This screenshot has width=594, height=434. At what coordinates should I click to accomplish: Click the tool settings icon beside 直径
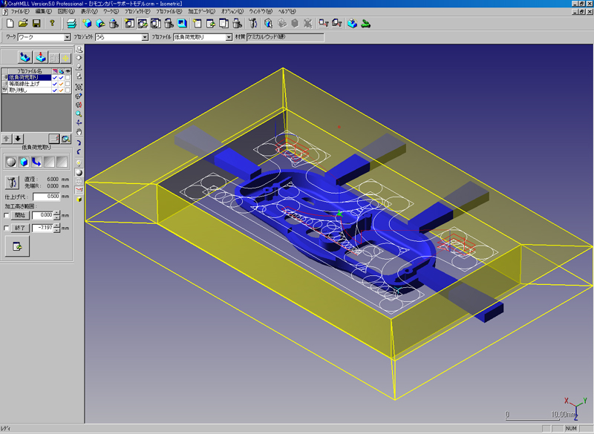click(x=12, y=182)
